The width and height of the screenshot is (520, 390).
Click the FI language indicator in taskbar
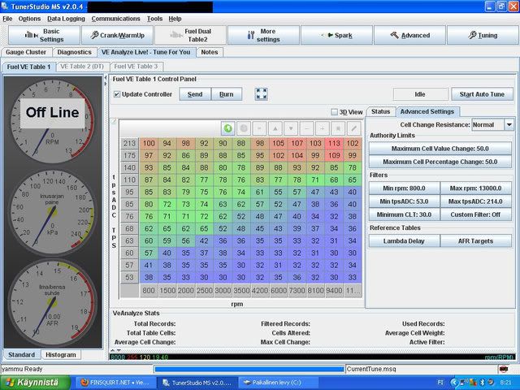[440, 383]
